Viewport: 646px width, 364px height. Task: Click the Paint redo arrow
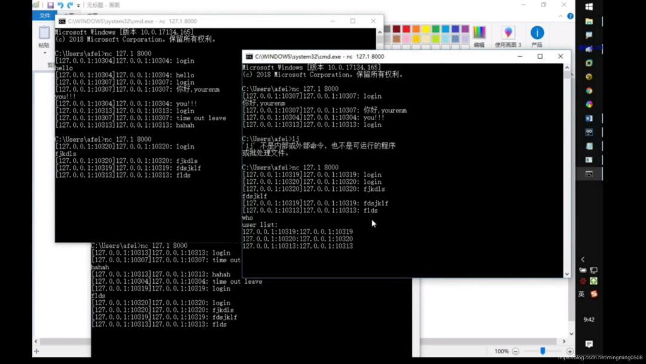pyautogui.click(x=69, y=5)
